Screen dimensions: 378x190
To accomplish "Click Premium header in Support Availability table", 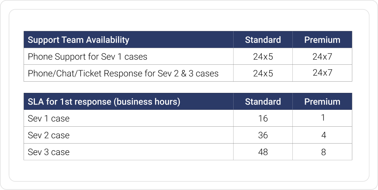I will [x=322, y=40].
